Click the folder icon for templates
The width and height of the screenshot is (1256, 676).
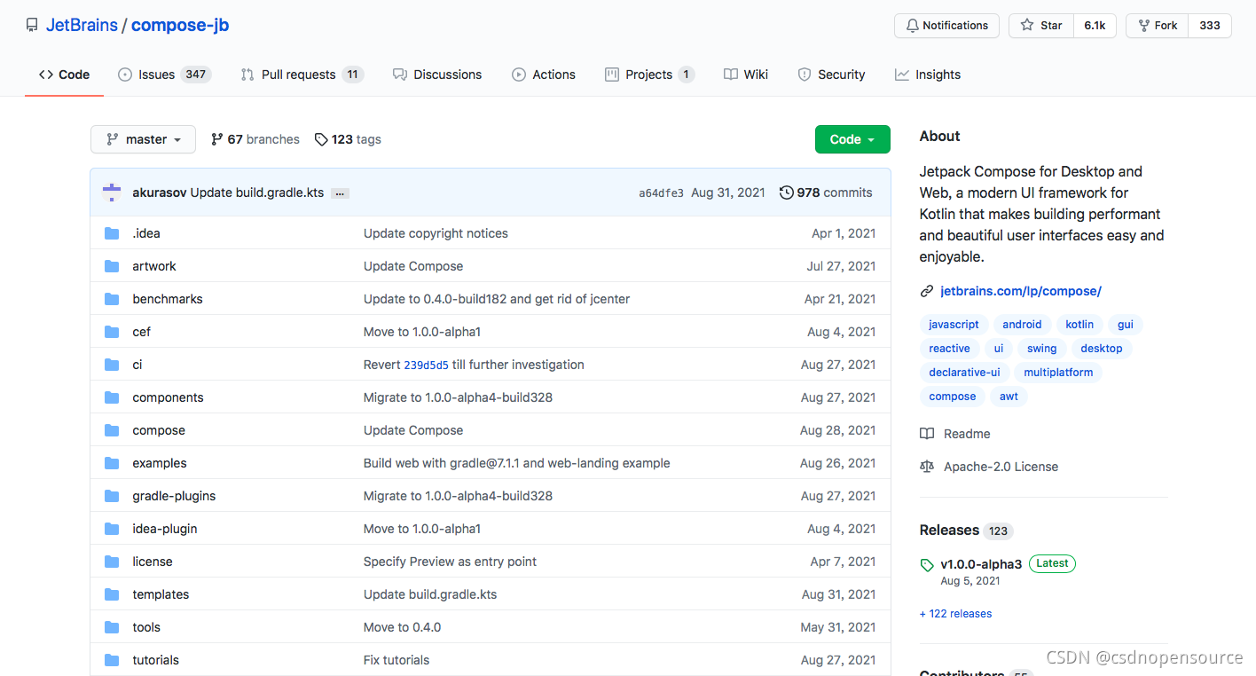(112, 594)
